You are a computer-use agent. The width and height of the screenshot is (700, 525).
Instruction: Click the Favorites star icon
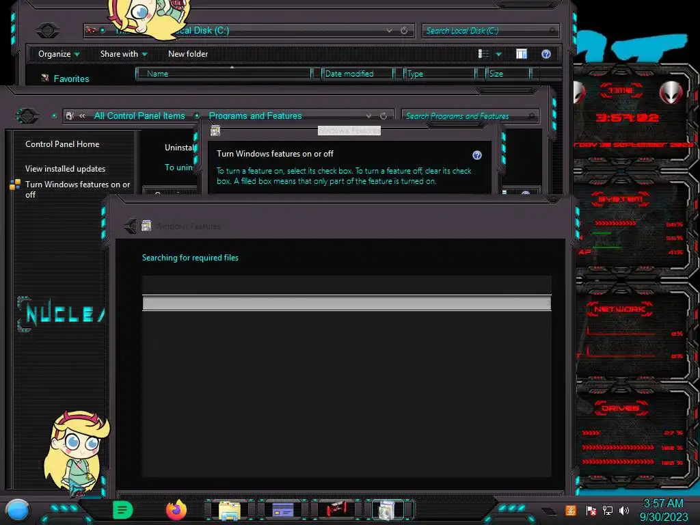(x=45, y=78)
